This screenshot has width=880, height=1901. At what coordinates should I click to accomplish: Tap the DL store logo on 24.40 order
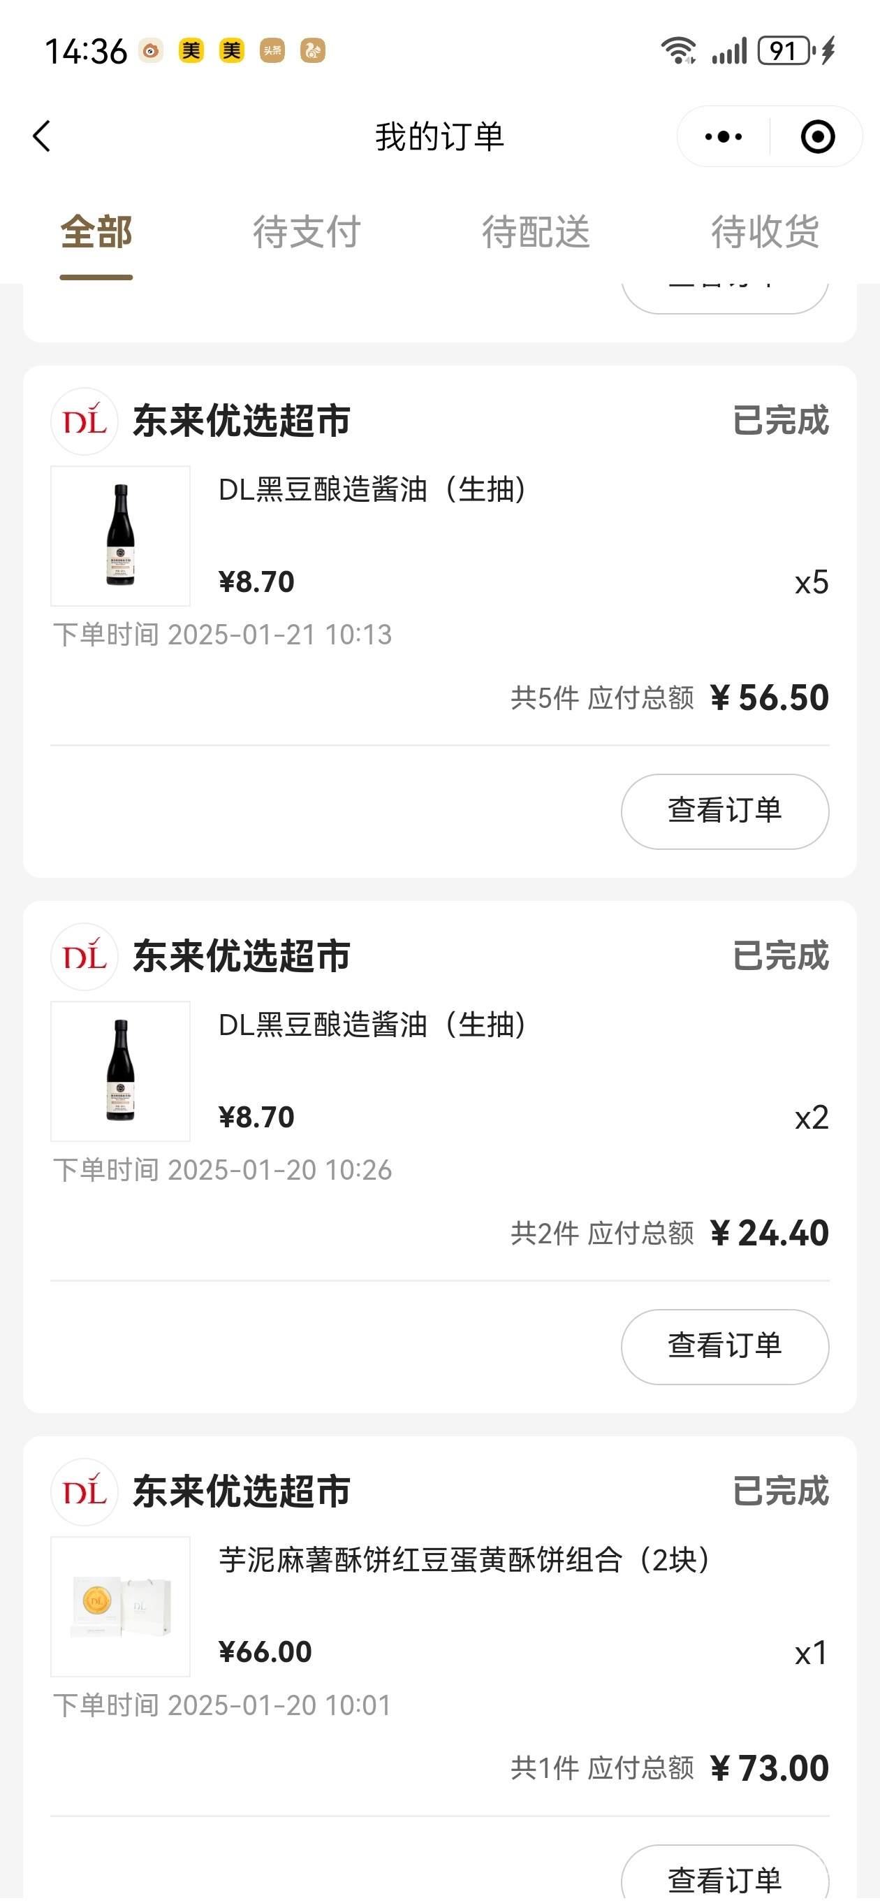(85, 956)
